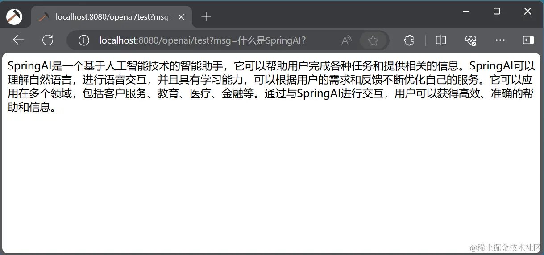This screenshot has width=544, height=255.
Task: Close the browser window
Action: coord(527,11)
